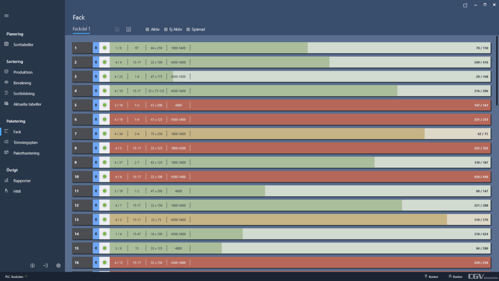Toggle the Ej Aktiv filter checkbox
Screen dimensions: 499x281
[x=166, y=29]
